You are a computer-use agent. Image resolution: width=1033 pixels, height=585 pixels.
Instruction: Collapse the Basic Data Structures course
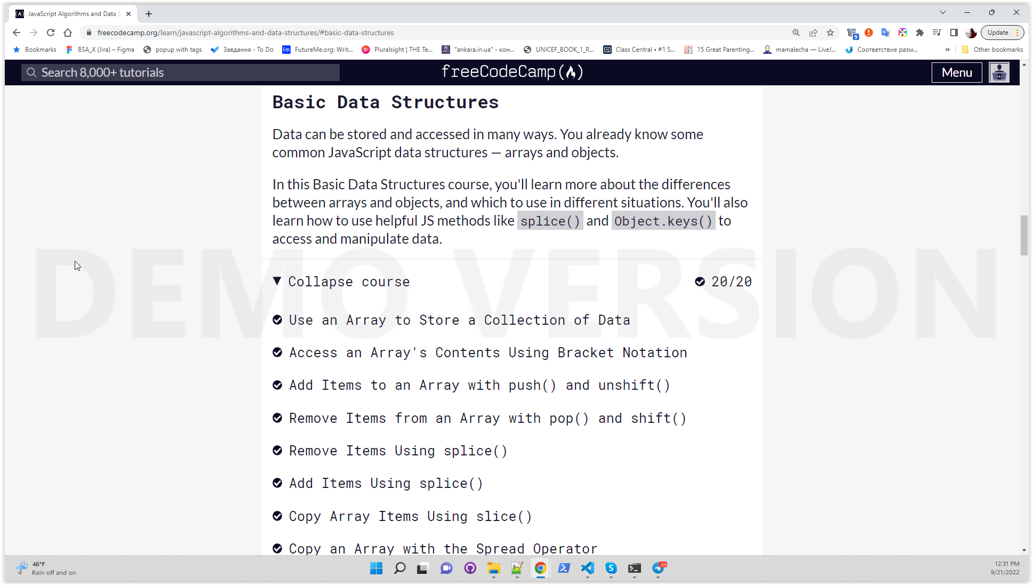(x=341, y=282)
